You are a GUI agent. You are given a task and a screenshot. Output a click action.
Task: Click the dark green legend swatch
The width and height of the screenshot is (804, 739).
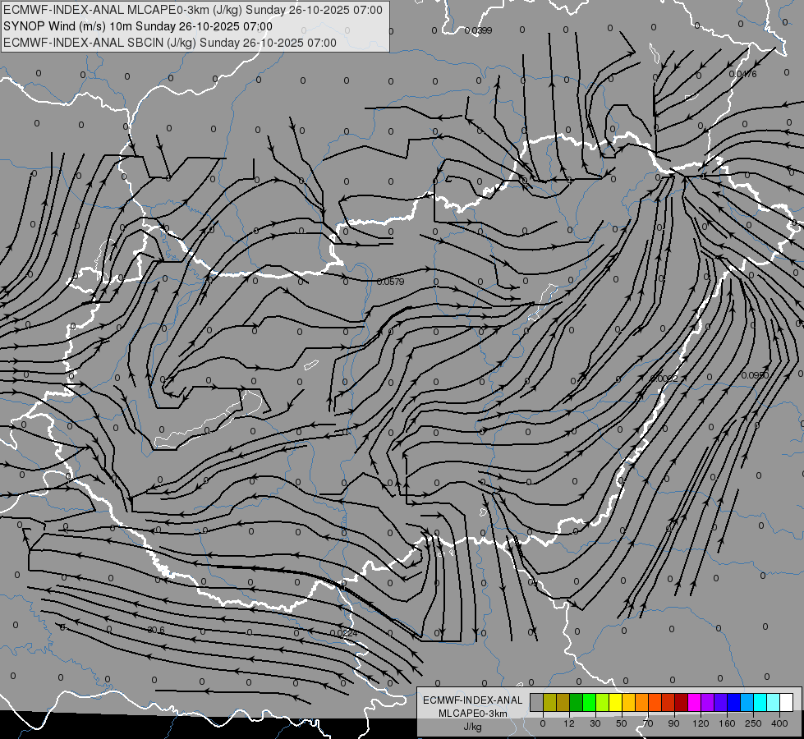pos(577,702)
